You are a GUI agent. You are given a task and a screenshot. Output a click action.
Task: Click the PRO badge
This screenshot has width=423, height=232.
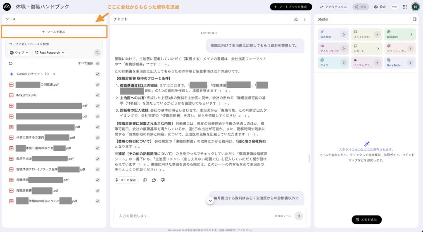tap(394, 7)
